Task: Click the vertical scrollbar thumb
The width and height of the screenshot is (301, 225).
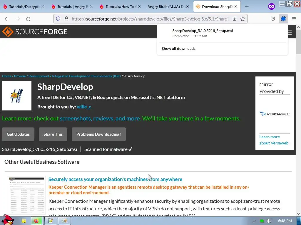Action: pos(298,42)
